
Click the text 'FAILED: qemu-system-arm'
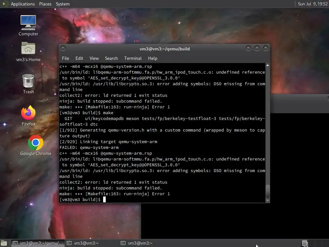pyautogui.click(x=89, y=147)
